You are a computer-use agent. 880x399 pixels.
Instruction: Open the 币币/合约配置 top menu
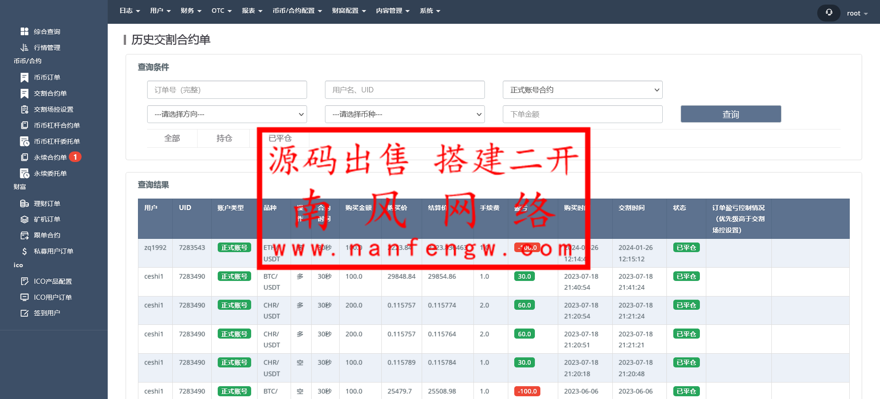click(x=297, y=11)
